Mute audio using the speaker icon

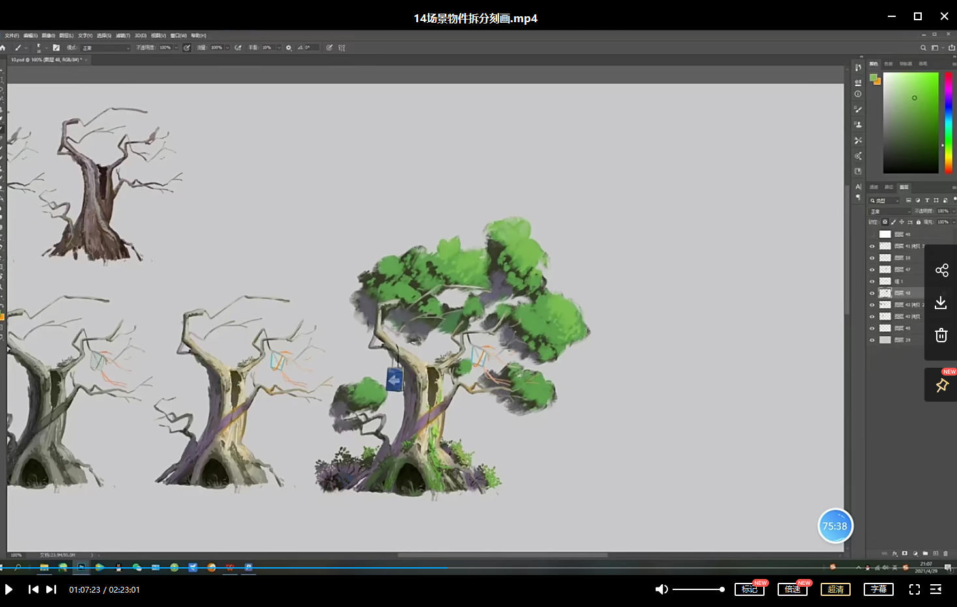coord(661,589)
